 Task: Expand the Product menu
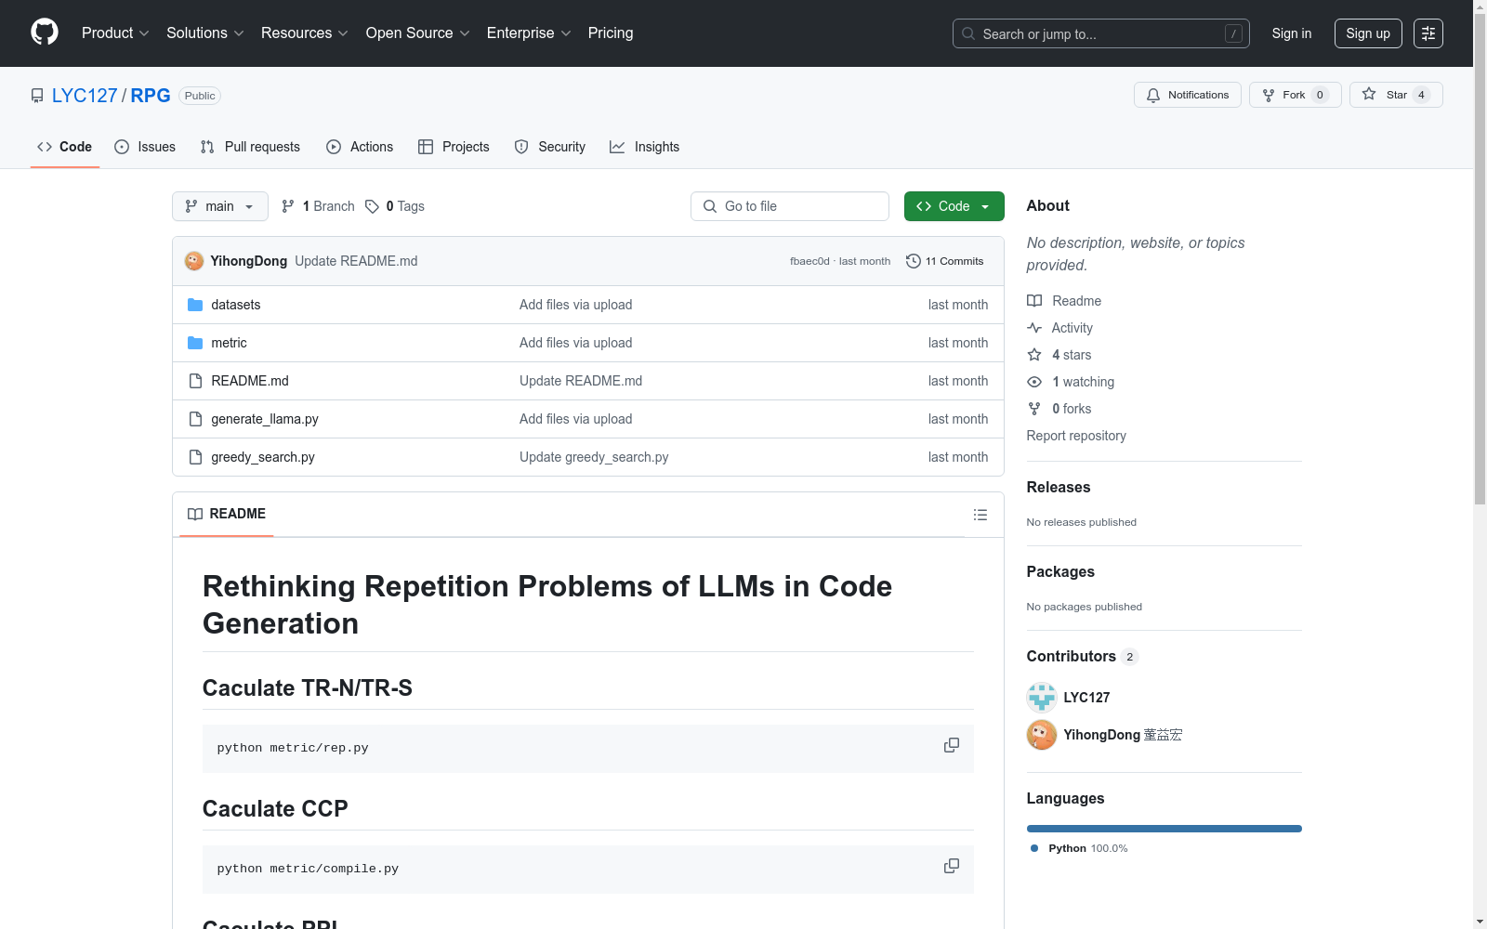click(x=115, y=33)
